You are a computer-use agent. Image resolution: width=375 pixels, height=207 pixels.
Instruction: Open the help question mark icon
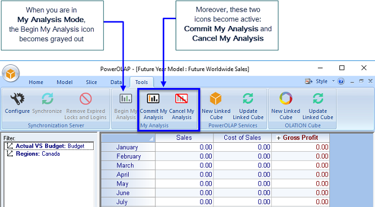[x=341, y=81]
